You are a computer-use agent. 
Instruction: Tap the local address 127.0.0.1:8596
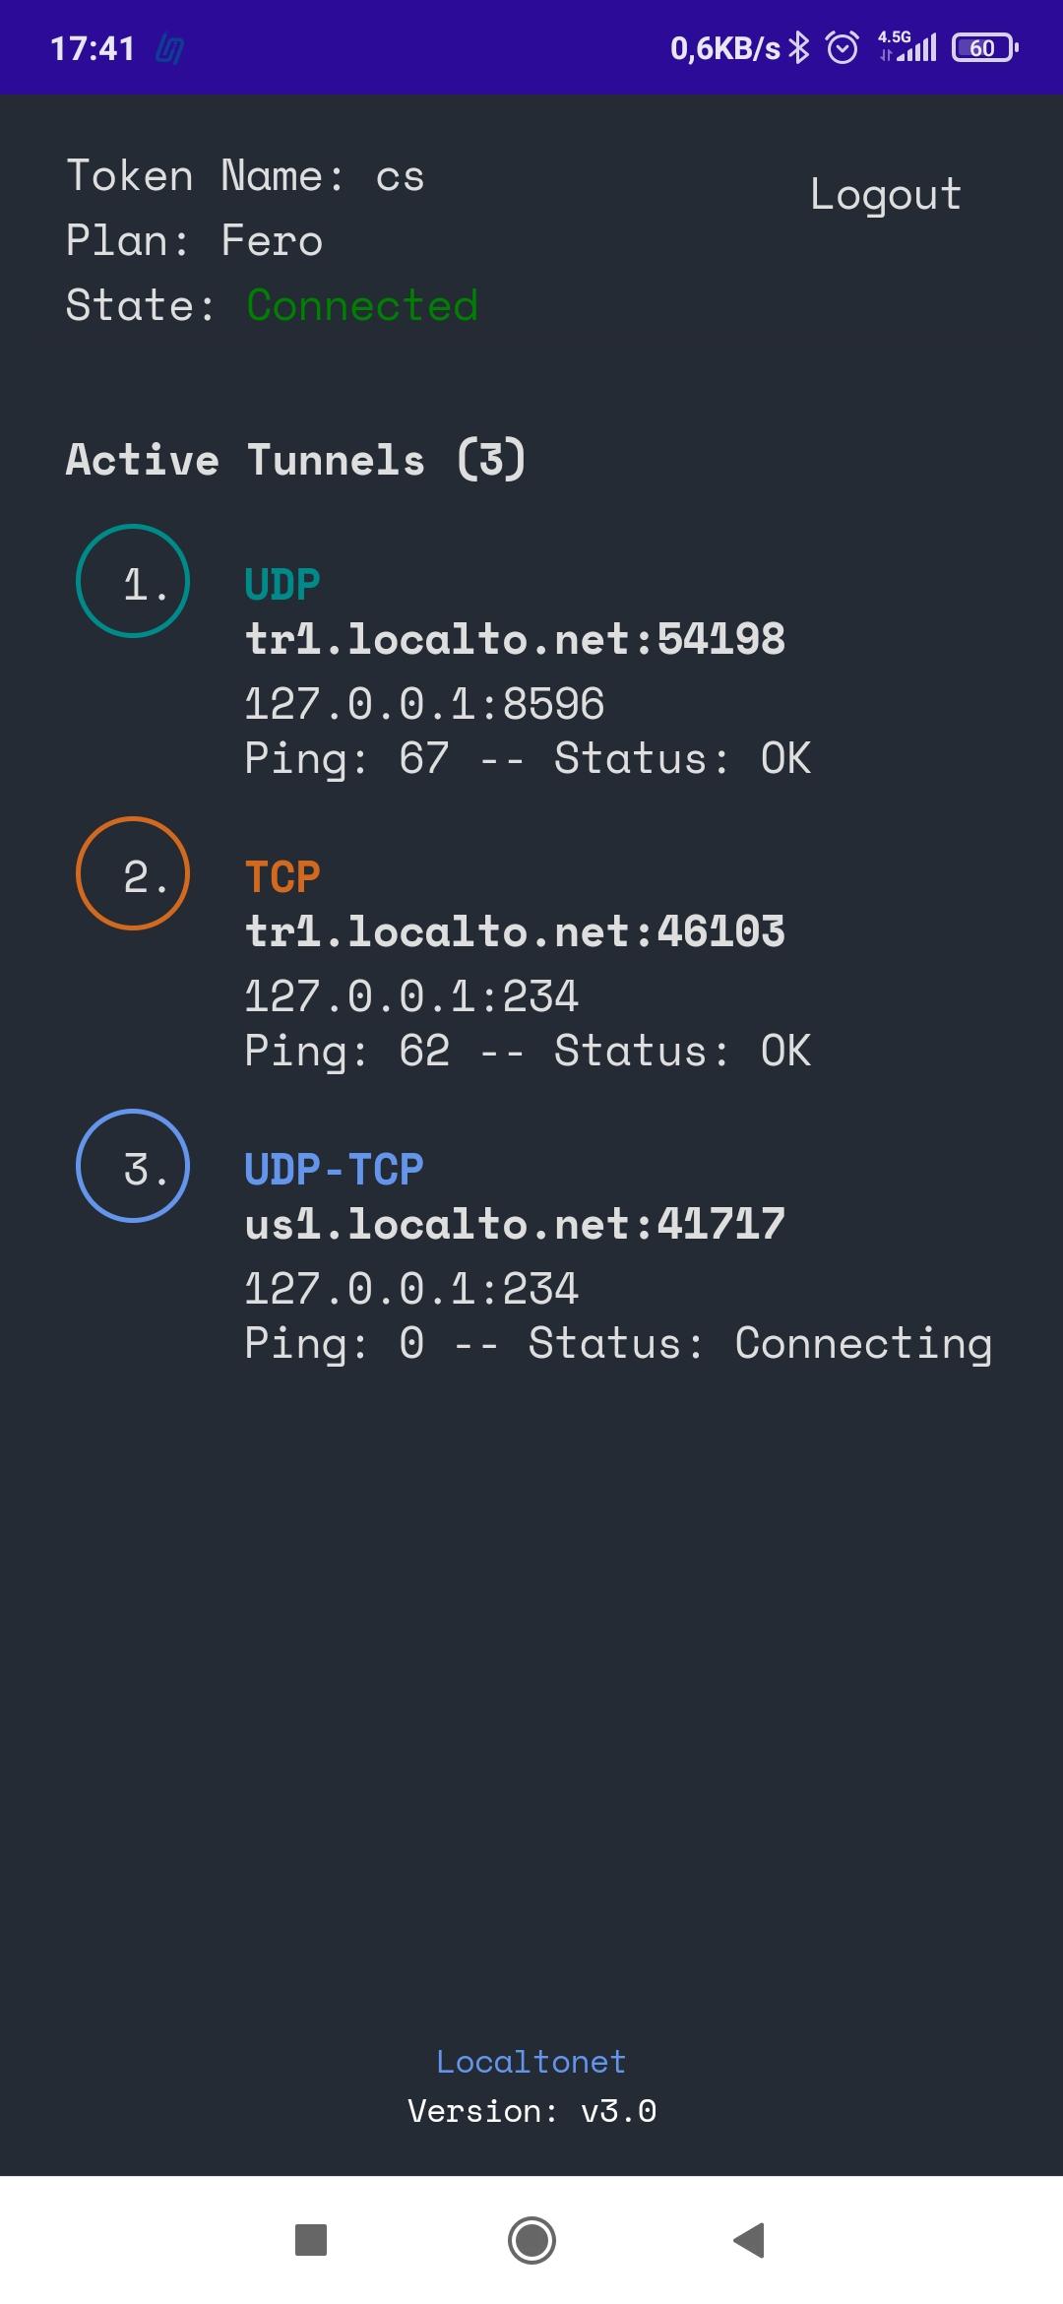click(424, 704)
